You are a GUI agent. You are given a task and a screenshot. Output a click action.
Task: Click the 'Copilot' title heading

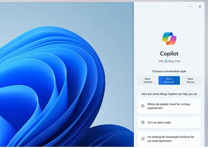[x=169, y=54]
